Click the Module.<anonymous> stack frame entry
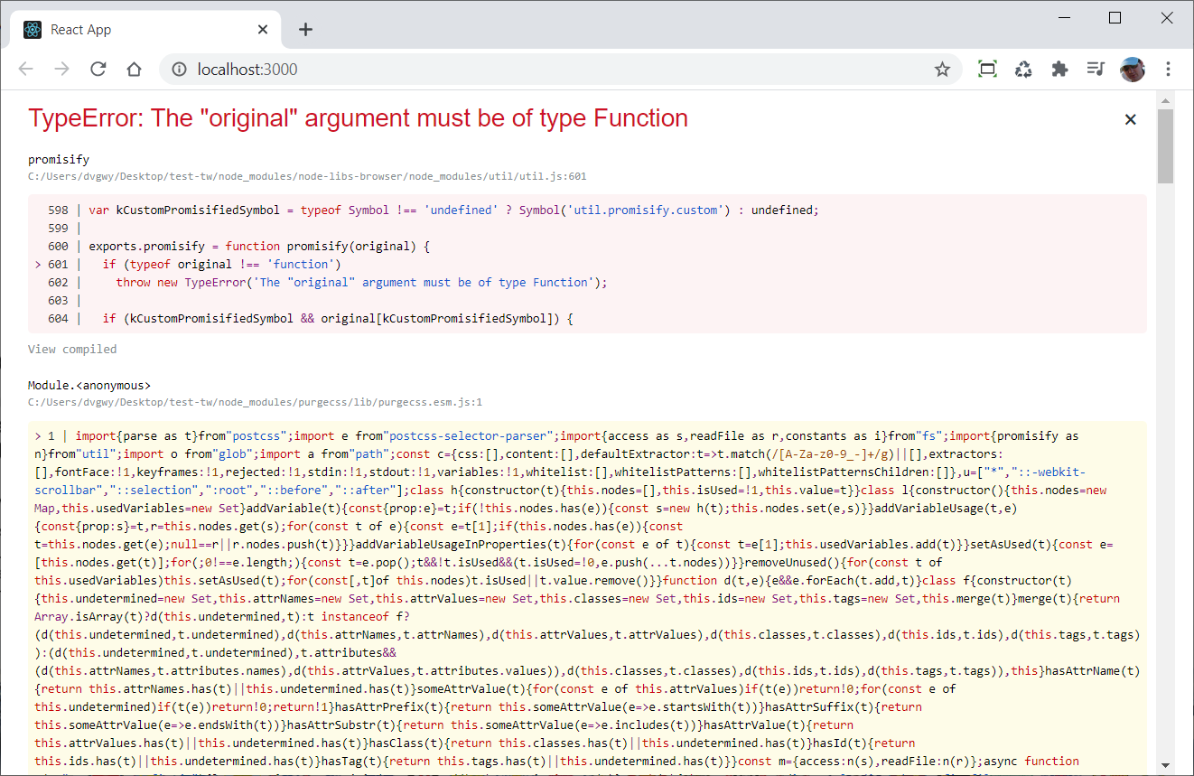 pos(90,385)
